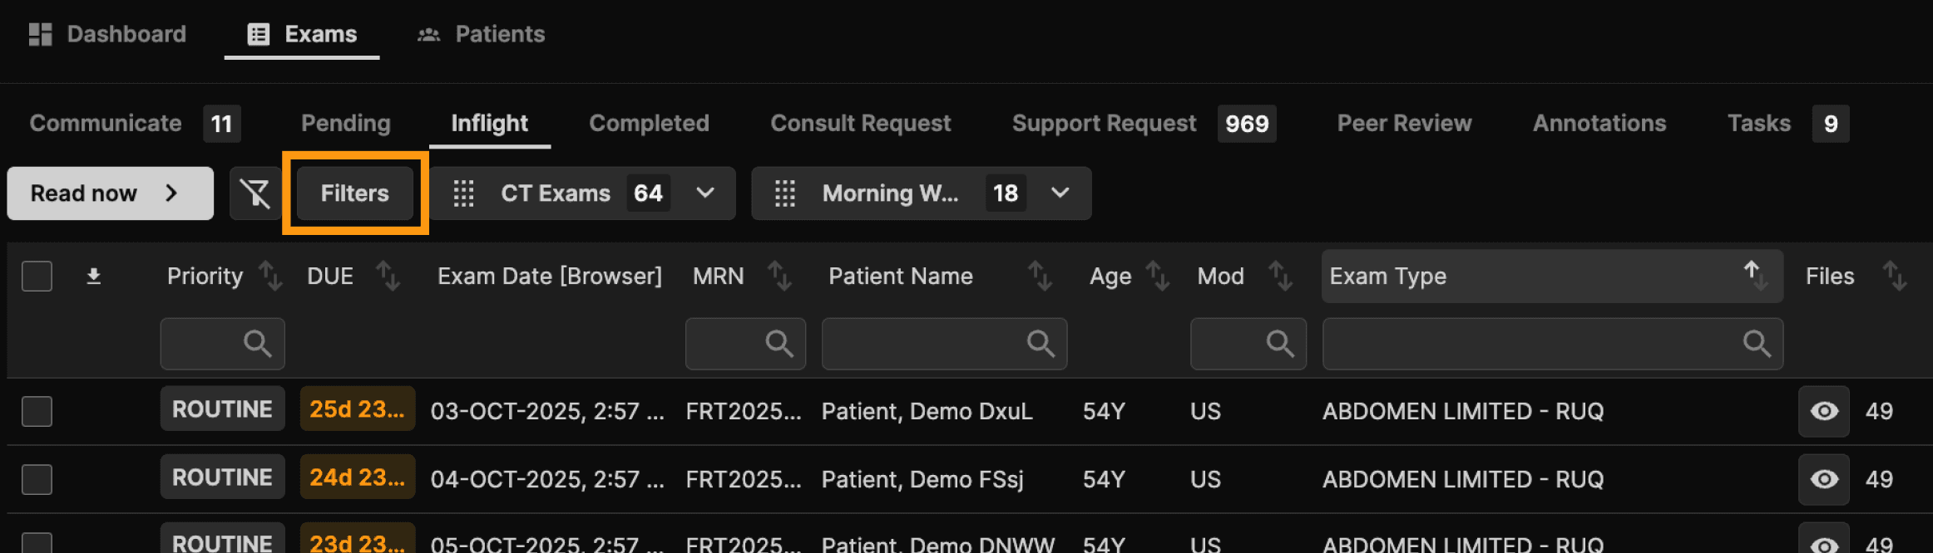
Task: Click the grid icon on CT Exams
Action: pyautogui.click(x=464, y=193)
